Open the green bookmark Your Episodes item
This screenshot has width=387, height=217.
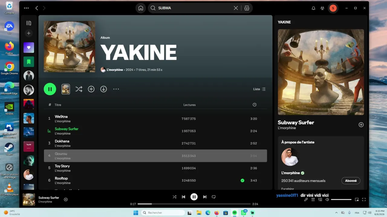(29, 62)
